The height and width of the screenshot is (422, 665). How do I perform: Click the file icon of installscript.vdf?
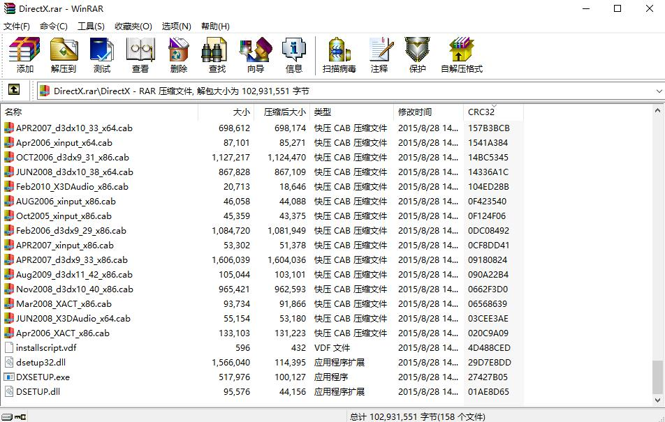pyautogui.click(x=9, y=348)
